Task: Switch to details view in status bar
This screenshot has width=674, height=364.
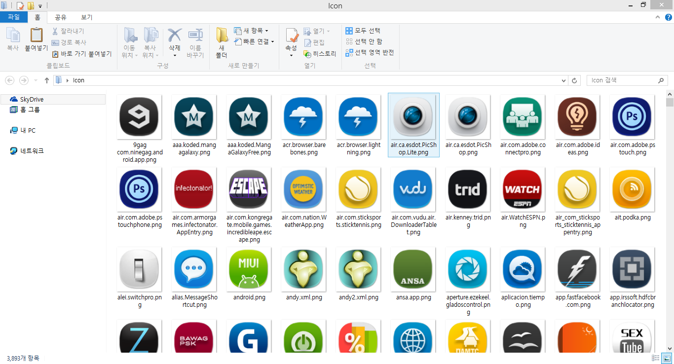Action: point(656,358)
